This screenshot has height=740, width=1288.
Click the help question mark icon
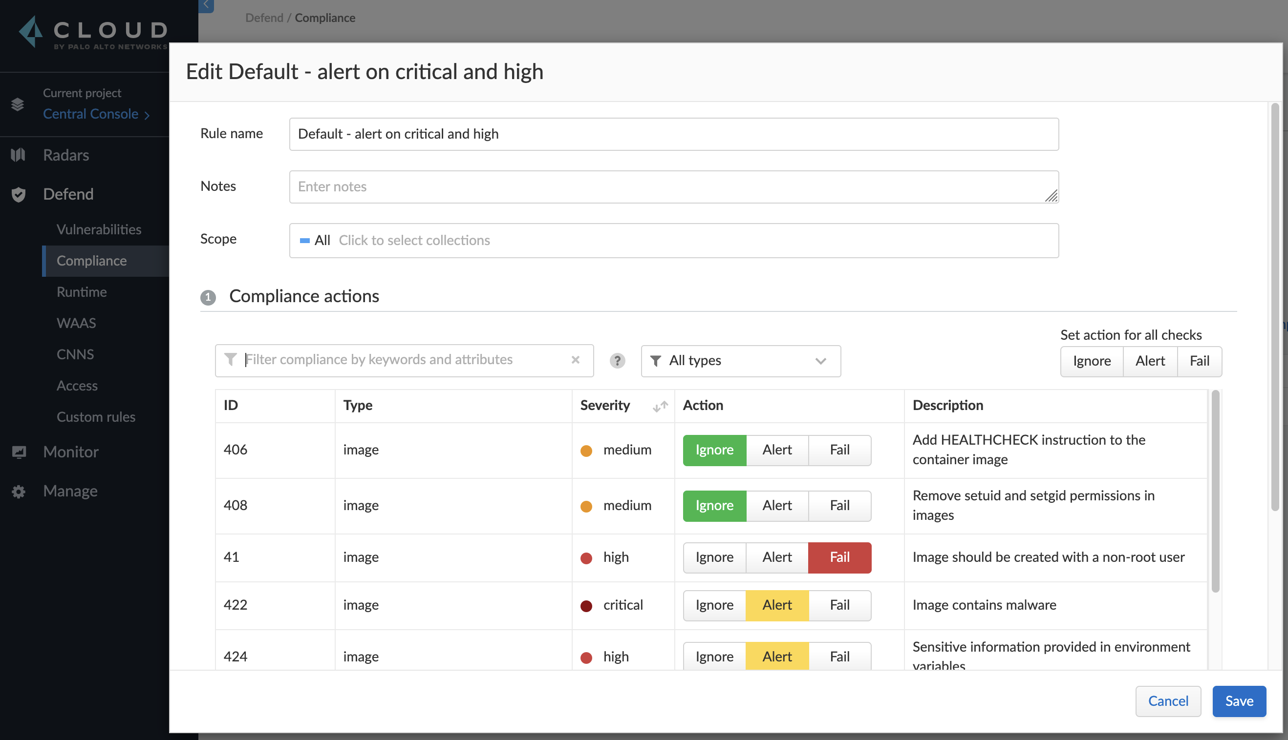point(617,361)
